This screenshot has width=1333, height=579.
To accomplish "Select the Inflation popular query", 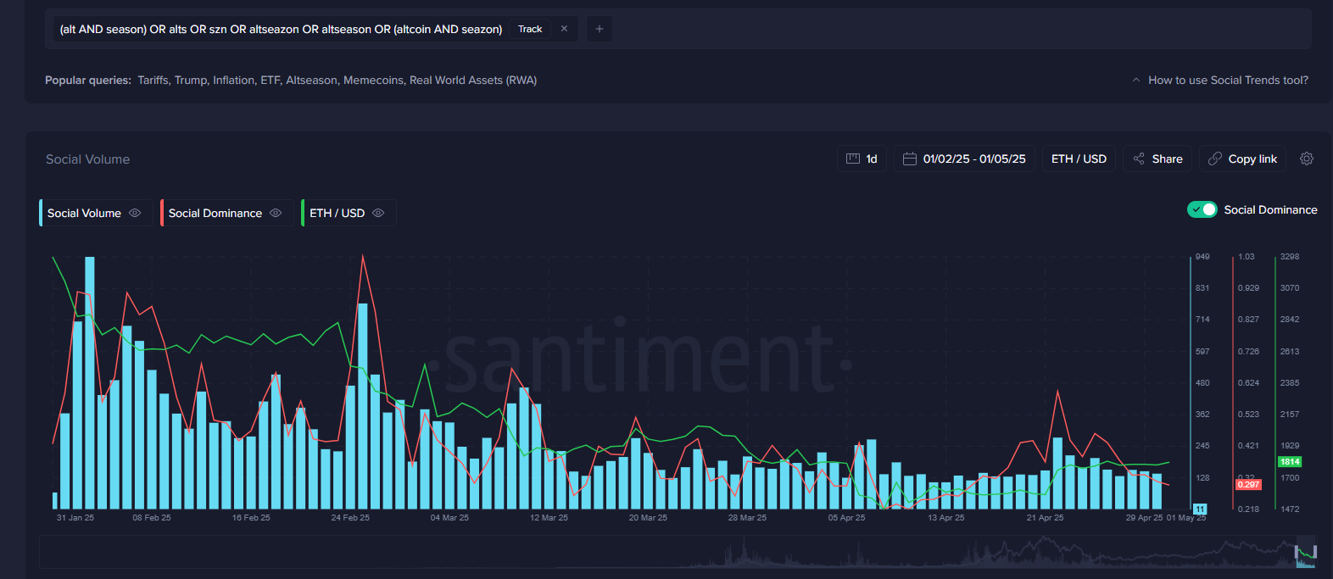I will [x=234, y=80].
